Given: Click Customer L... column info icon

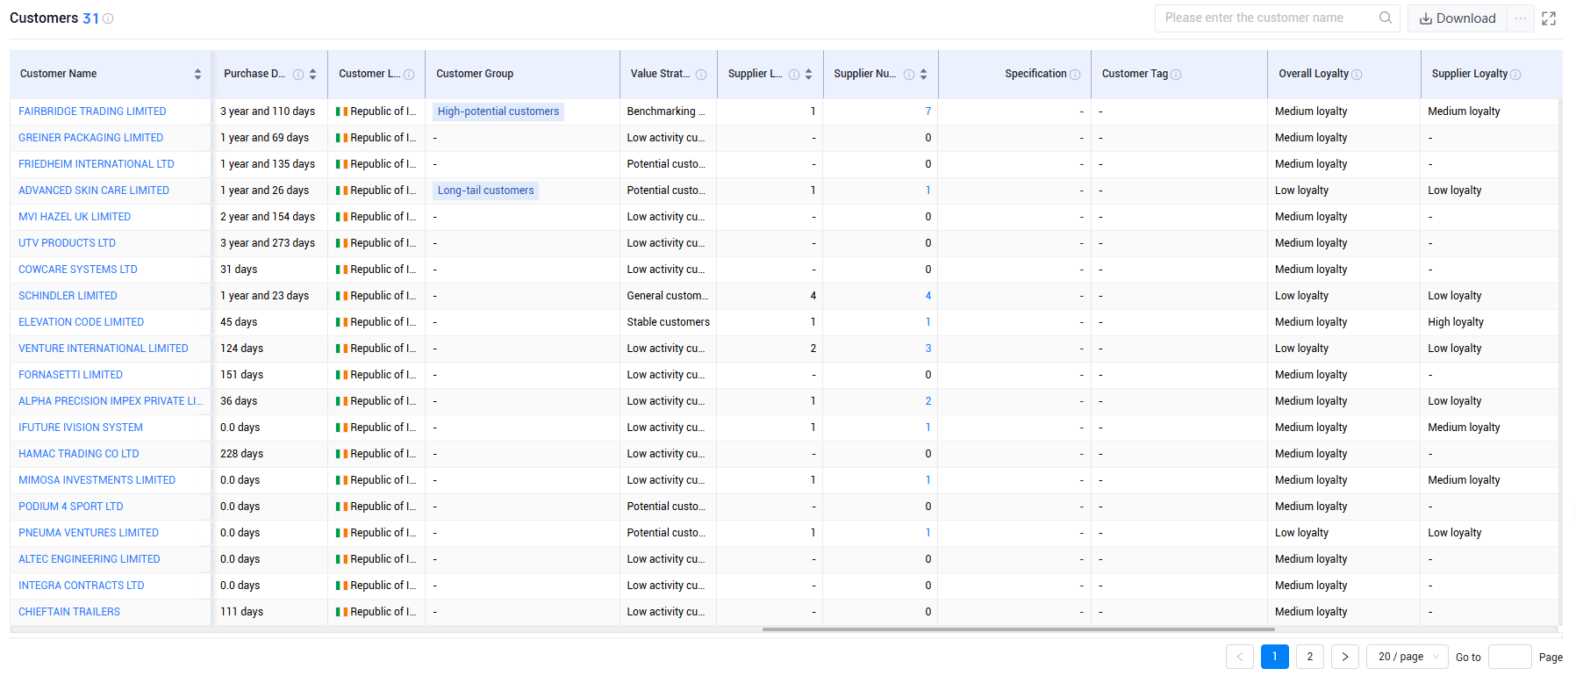Looking at the screenshot, I should [409, 75].
